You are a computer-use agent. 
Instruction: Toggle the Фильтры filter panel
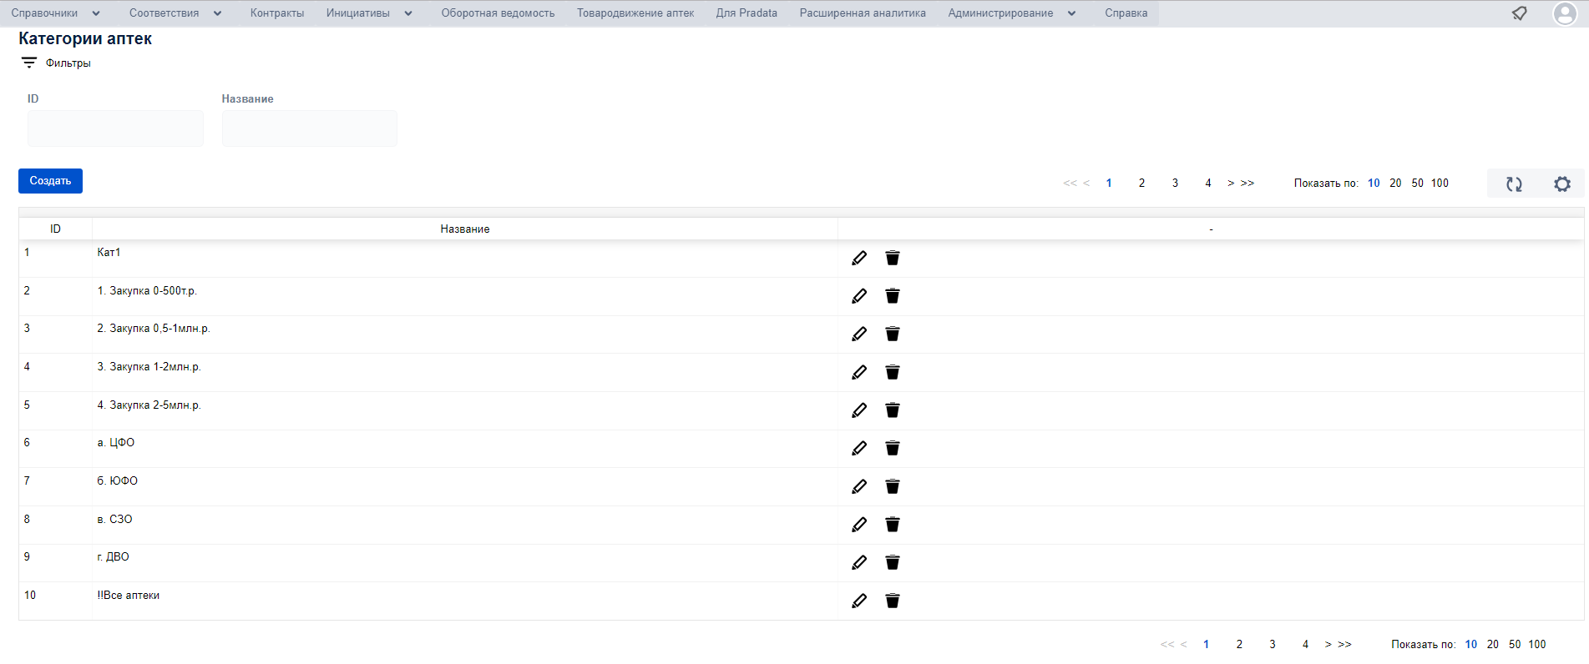tap(56, 63)
